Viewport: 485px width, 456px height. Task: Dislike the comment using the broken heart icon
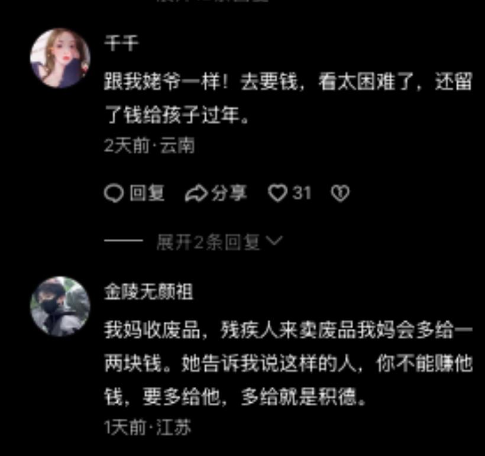point(340,193)
